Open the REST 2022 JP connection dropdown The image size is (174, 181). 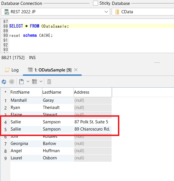point(56,12)
